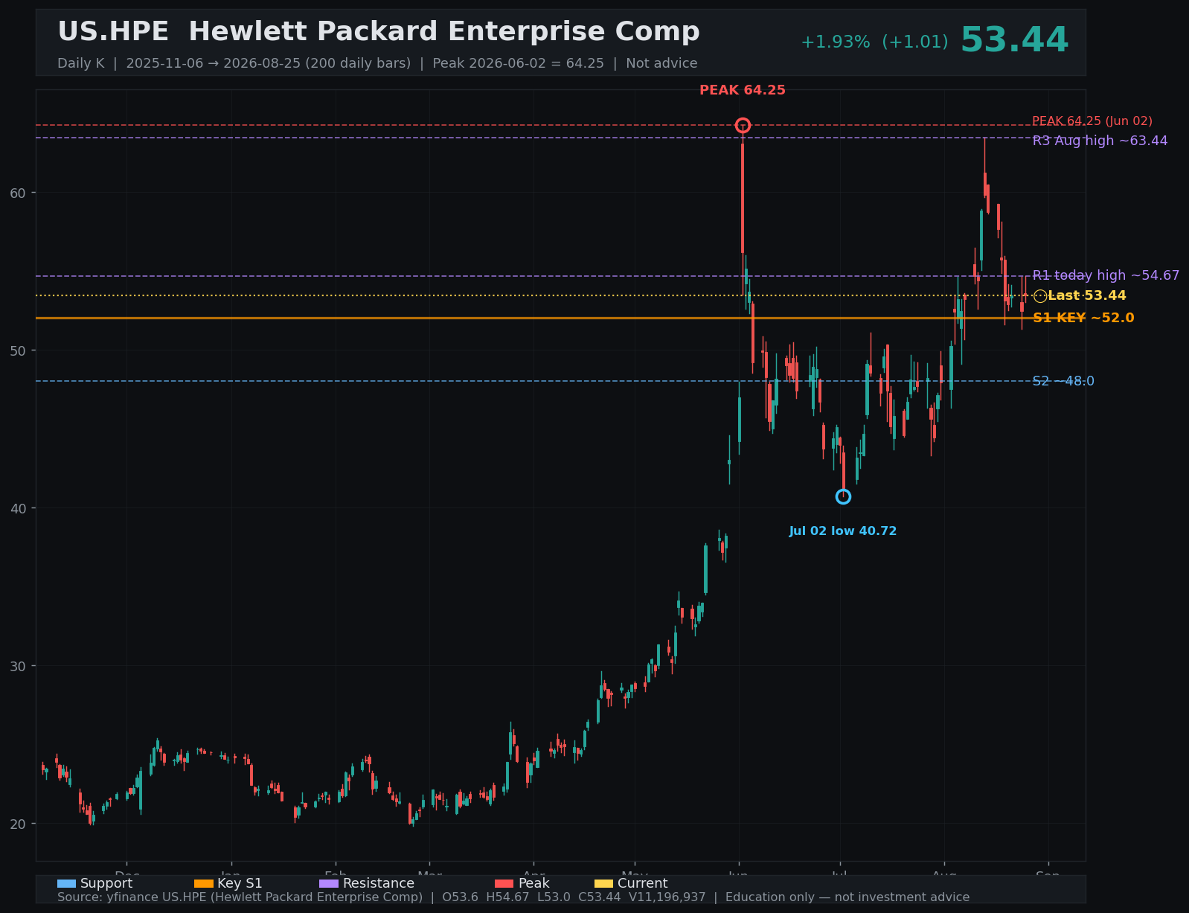Click the y-axis label 20

click(x=18, y=824)
